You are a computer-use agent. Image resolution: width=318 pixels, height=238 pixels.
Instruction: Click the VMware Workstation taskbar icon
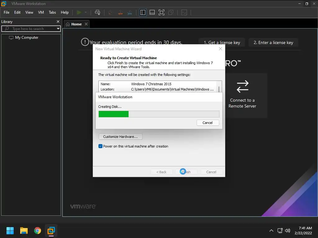click(x=51, y=231)
